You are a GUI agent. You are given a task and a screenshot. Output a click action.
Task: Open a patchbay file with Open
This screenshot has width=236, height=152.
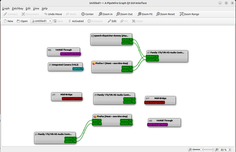point(22,21)
